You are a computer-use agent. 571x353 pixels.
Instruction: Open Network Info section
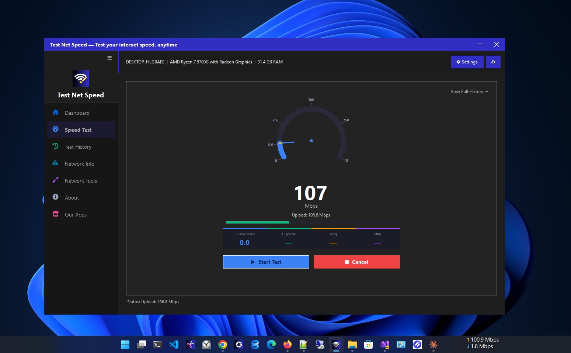(81, 164)
